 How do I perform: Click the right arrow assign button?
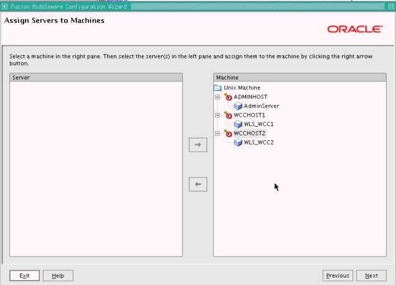pyautogui.click(x=198, y=145)
